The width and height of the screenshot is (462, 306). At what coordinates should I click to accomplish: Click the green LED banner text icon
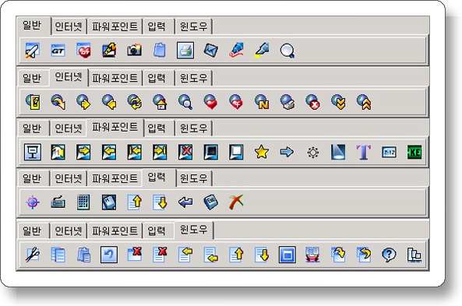pyautogui.click(x=414, y=153)
